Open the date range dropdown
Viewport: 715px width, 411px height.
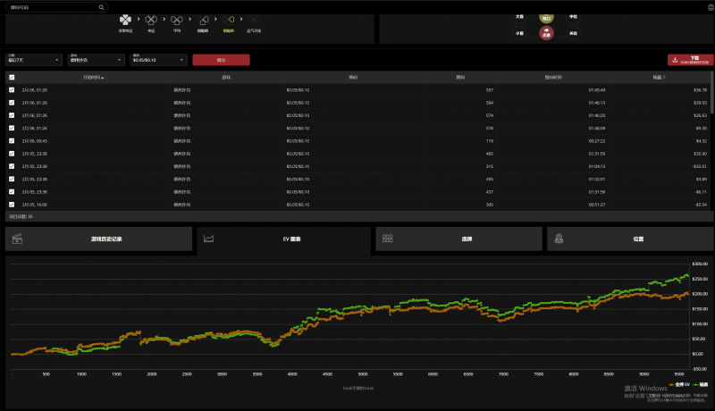point(34,60)
